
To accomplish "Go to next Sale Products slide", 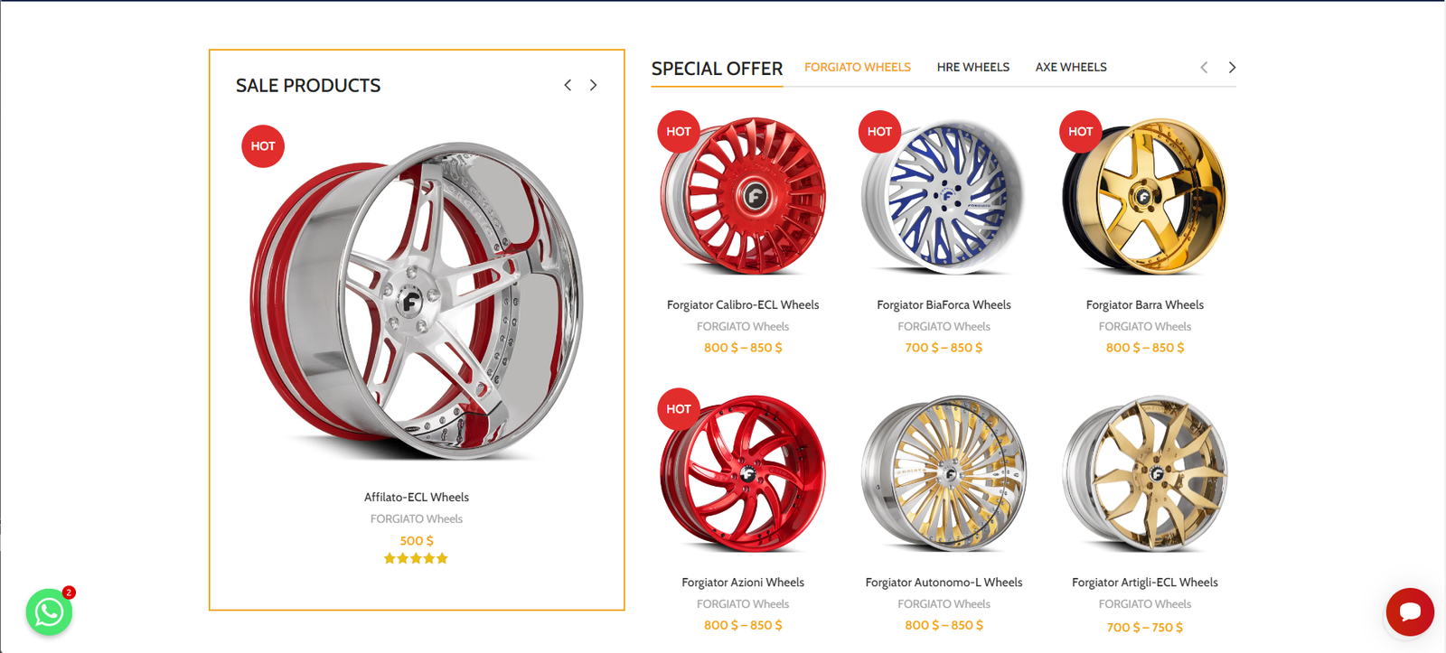I will point(594,85).
